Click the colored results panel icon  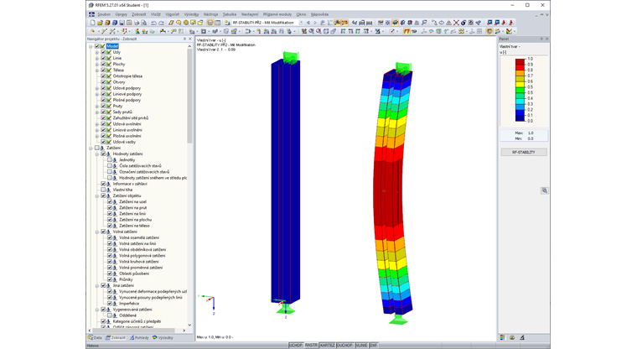coord(489,31)
